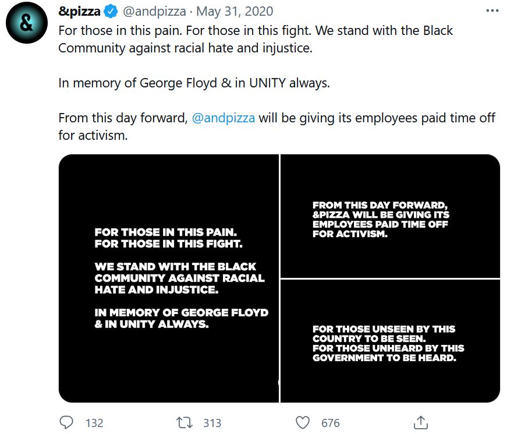Open top-right image 'From this day forward'
The height and width of the screenshot is (434, 507).
click(390, 216)
